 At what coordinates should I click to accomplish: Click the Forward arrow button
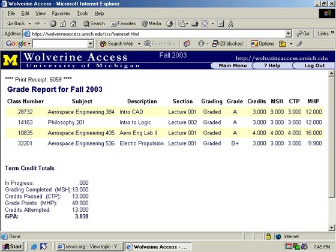tap(37, 23)
